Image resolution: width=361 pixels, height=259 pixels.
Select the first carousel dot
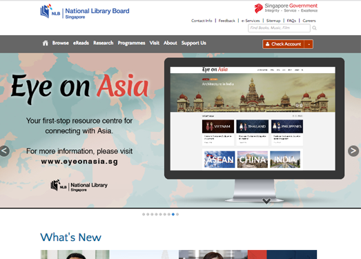pos(144,214)
